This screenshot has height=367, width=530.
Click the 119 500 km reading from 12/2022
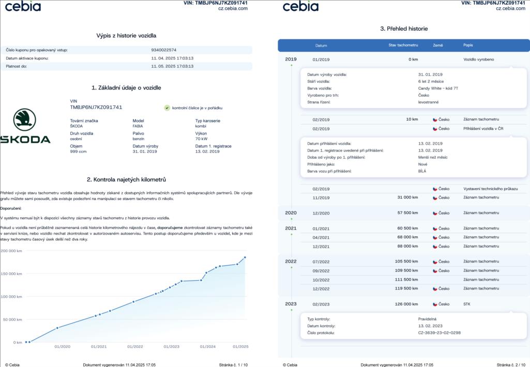click(406, 288)
